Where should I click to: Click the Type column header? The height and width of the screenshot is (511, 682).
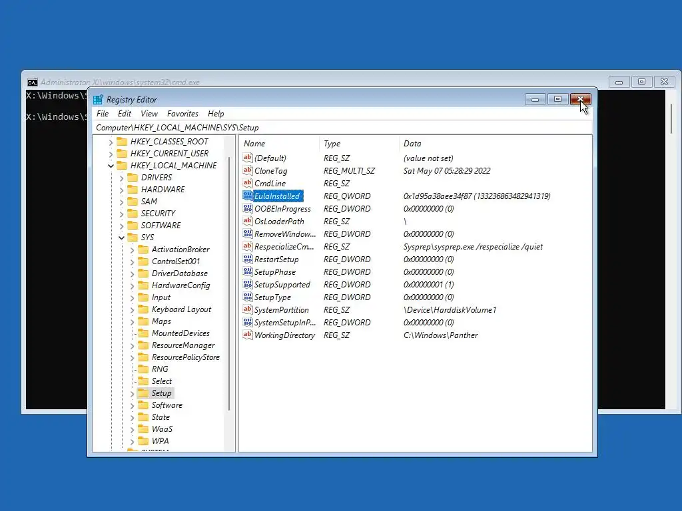(x=359, y=144)
